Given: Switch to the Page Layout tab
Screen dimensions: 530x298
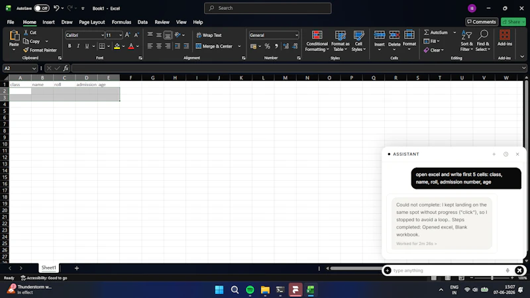Looking at the screenshot, I should 92,22.
